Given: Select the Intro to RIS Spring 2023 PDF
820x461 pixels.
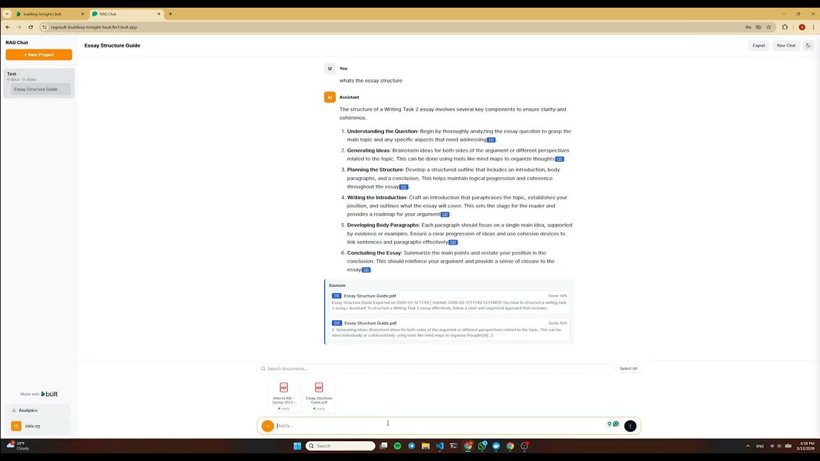Looking at the screenshot, I should [284, 396].
